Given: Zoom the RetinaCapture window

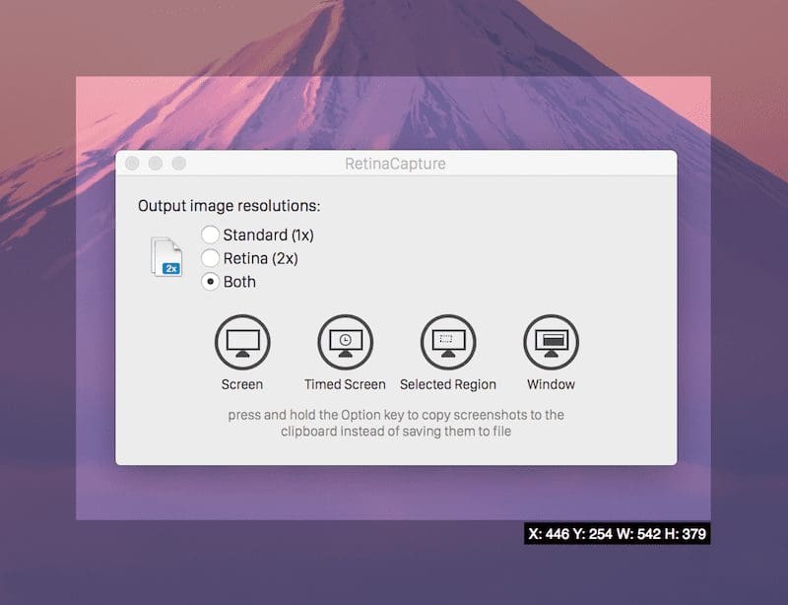Looking at the screenshot, I should coord(179,164).
